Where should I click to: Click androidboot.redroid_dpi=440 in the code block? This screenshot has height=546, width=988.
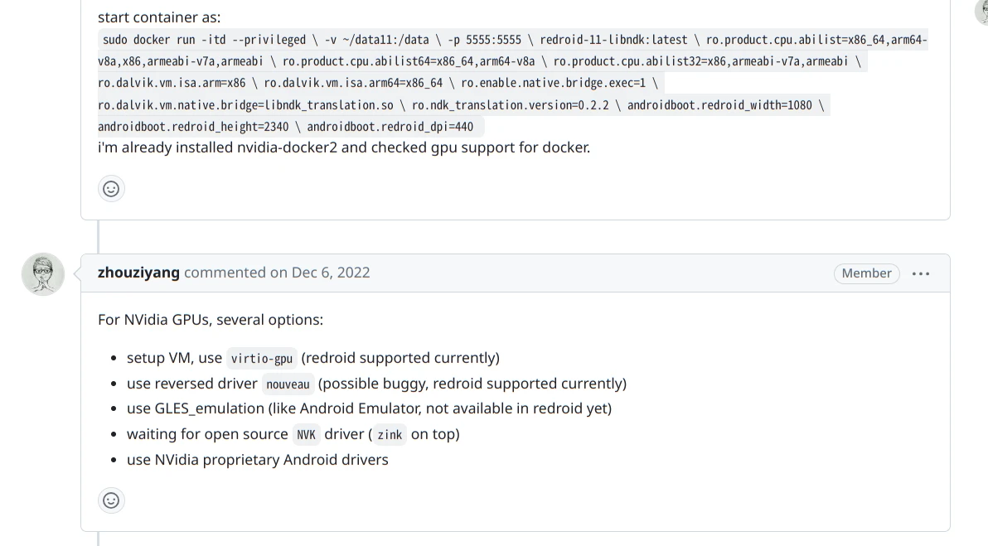click(390, 127)
